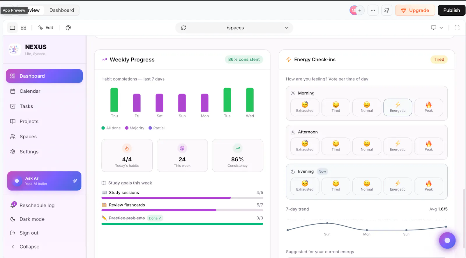Click the Avg 1.6/5 text
Viewport: 466px width, 258px height.
[x=438, y=209]
